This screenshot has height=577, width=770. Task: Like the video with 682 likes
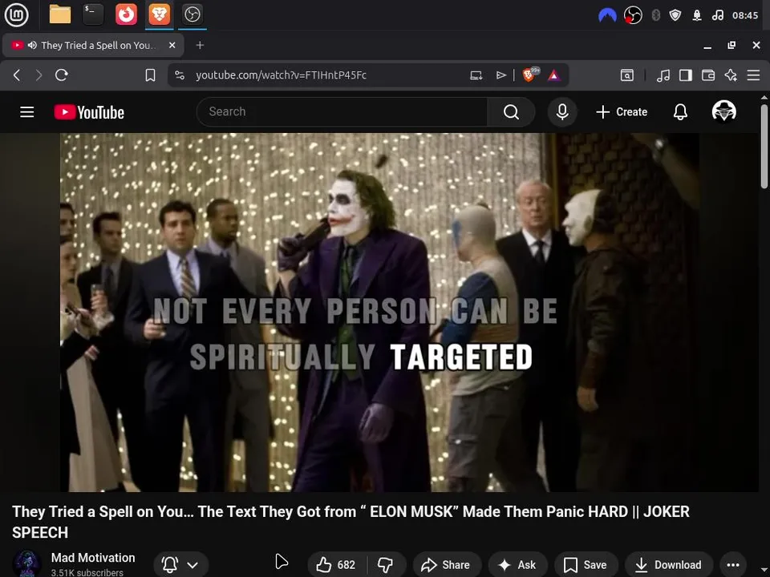(337, 565)
